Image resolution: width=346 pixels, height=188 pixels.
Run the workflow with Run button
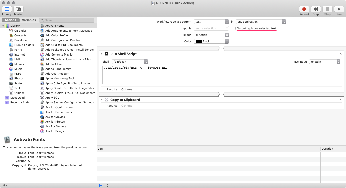pos(339,9)
